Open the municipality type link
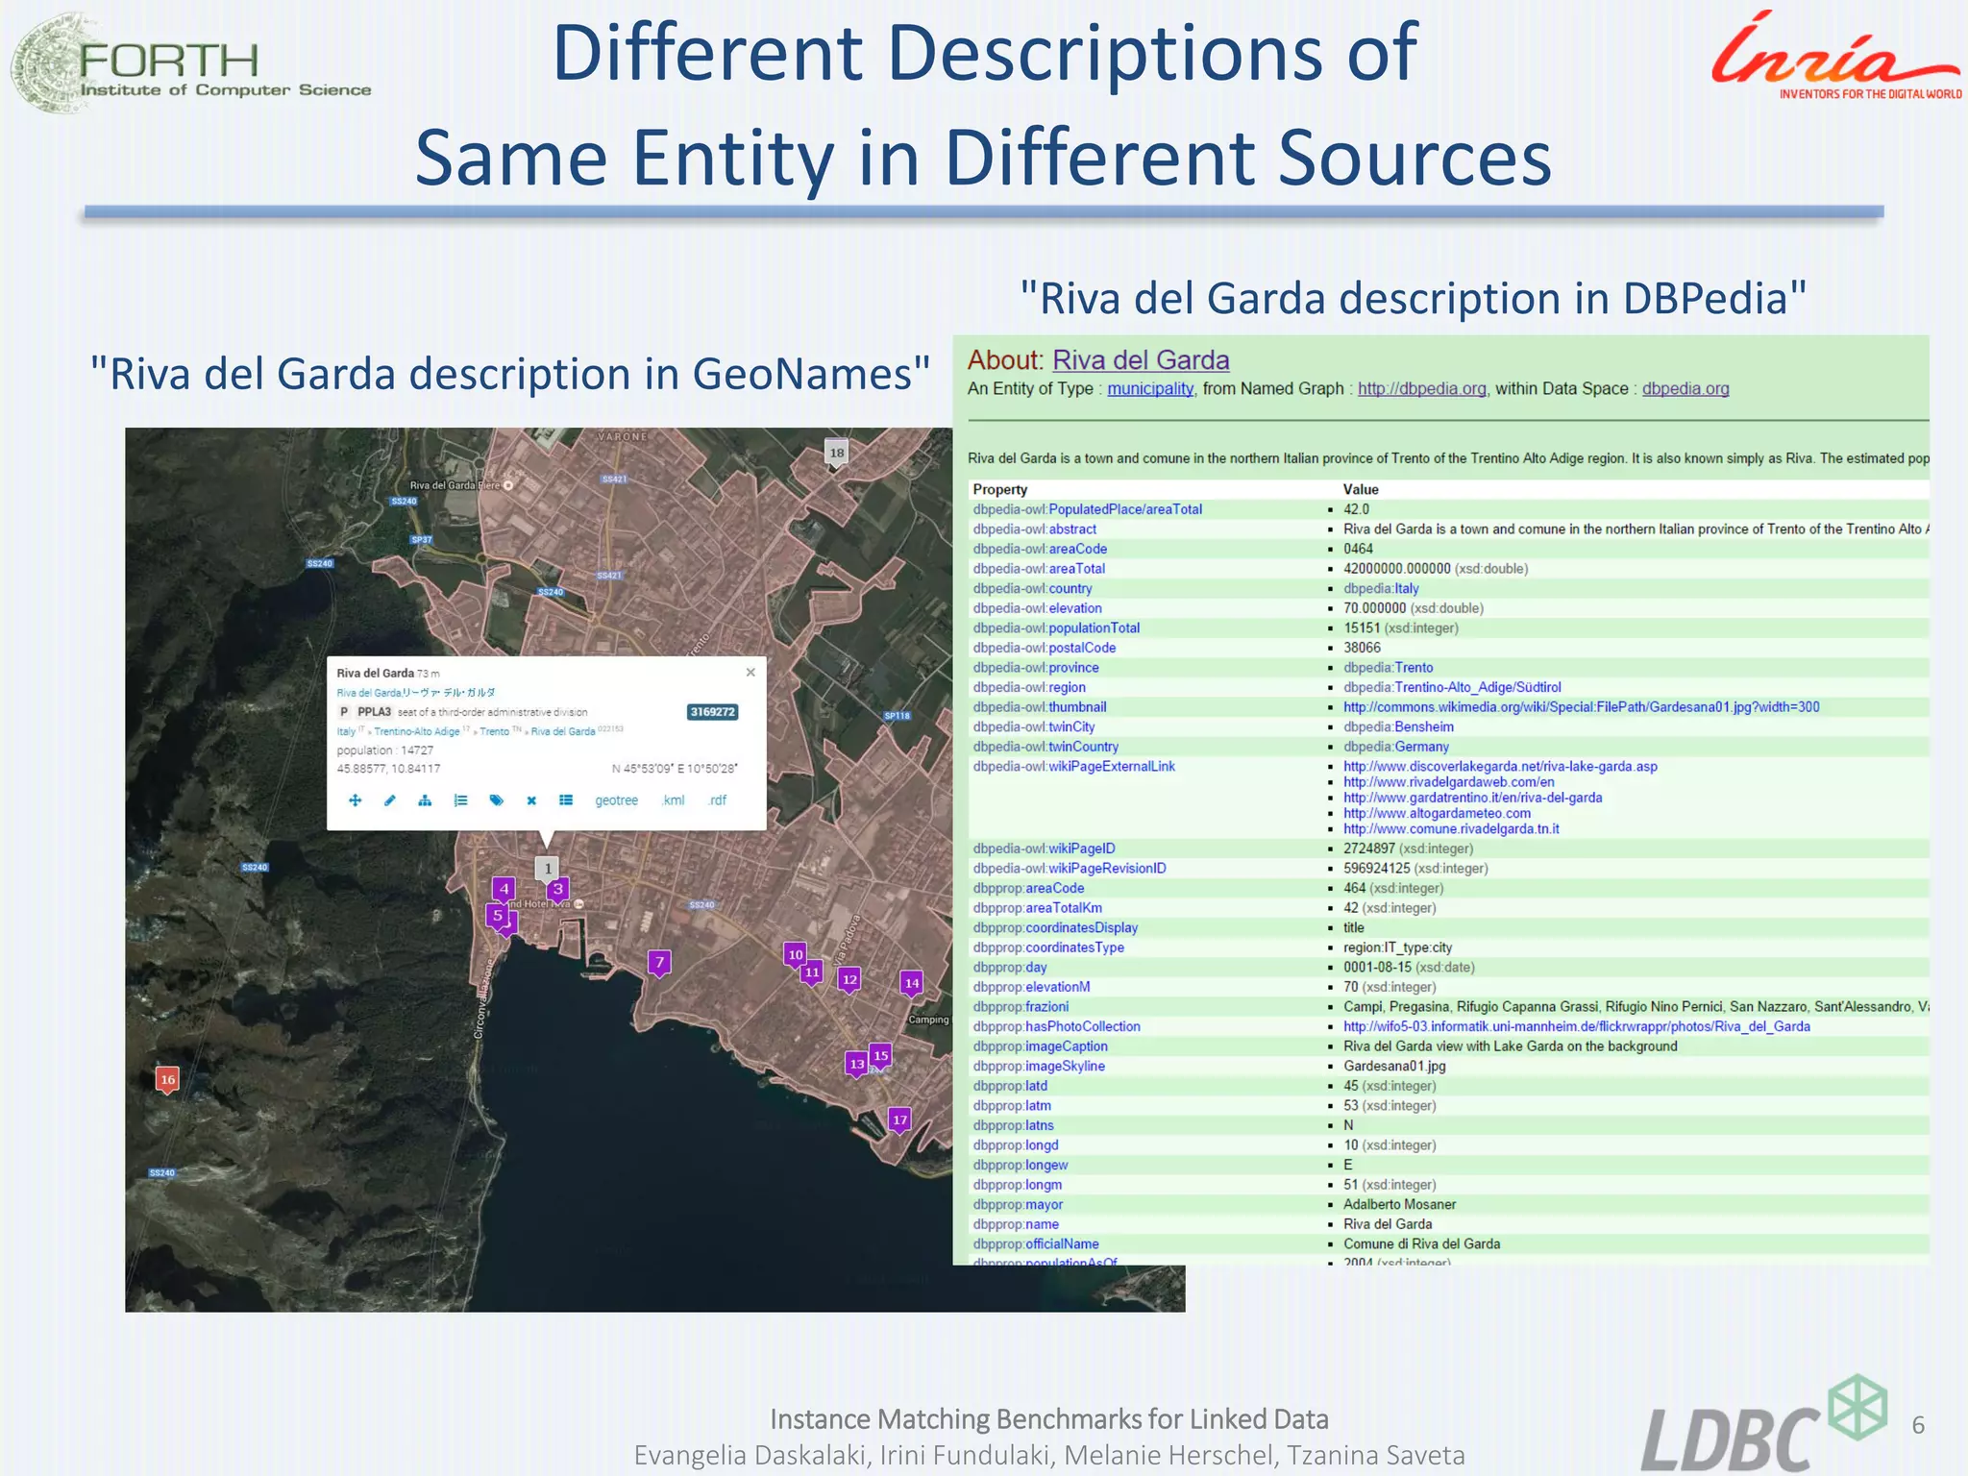 1149,389
